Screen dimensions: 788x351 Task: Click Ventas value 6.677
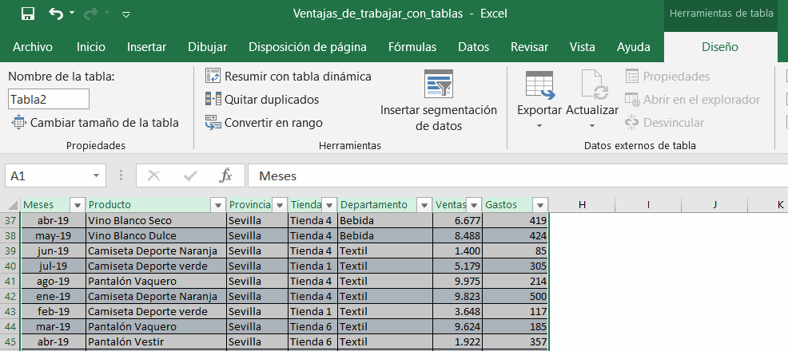coord(457,221)
